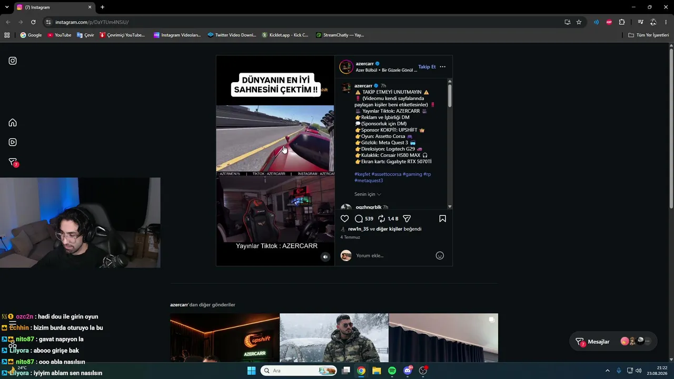Open more options for azercarr's post

click(442, 67)
